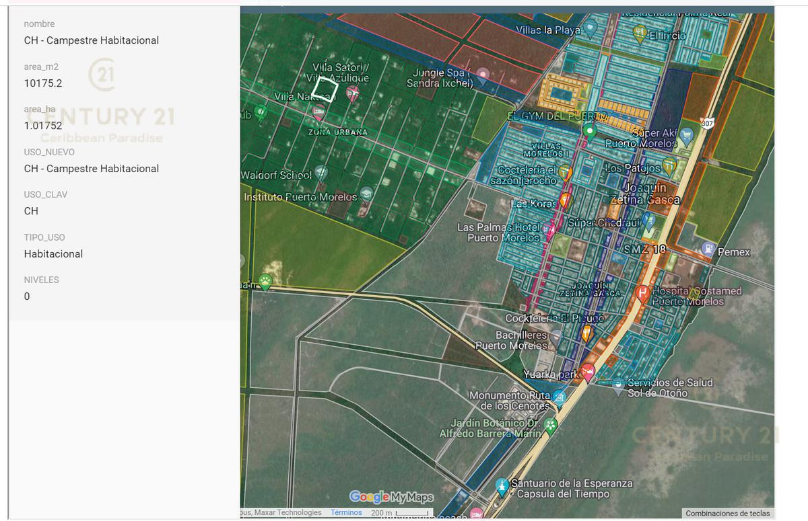Viewport: 808px width, 521px height.
Task: Open the Términos link
Action: [346, 513]
